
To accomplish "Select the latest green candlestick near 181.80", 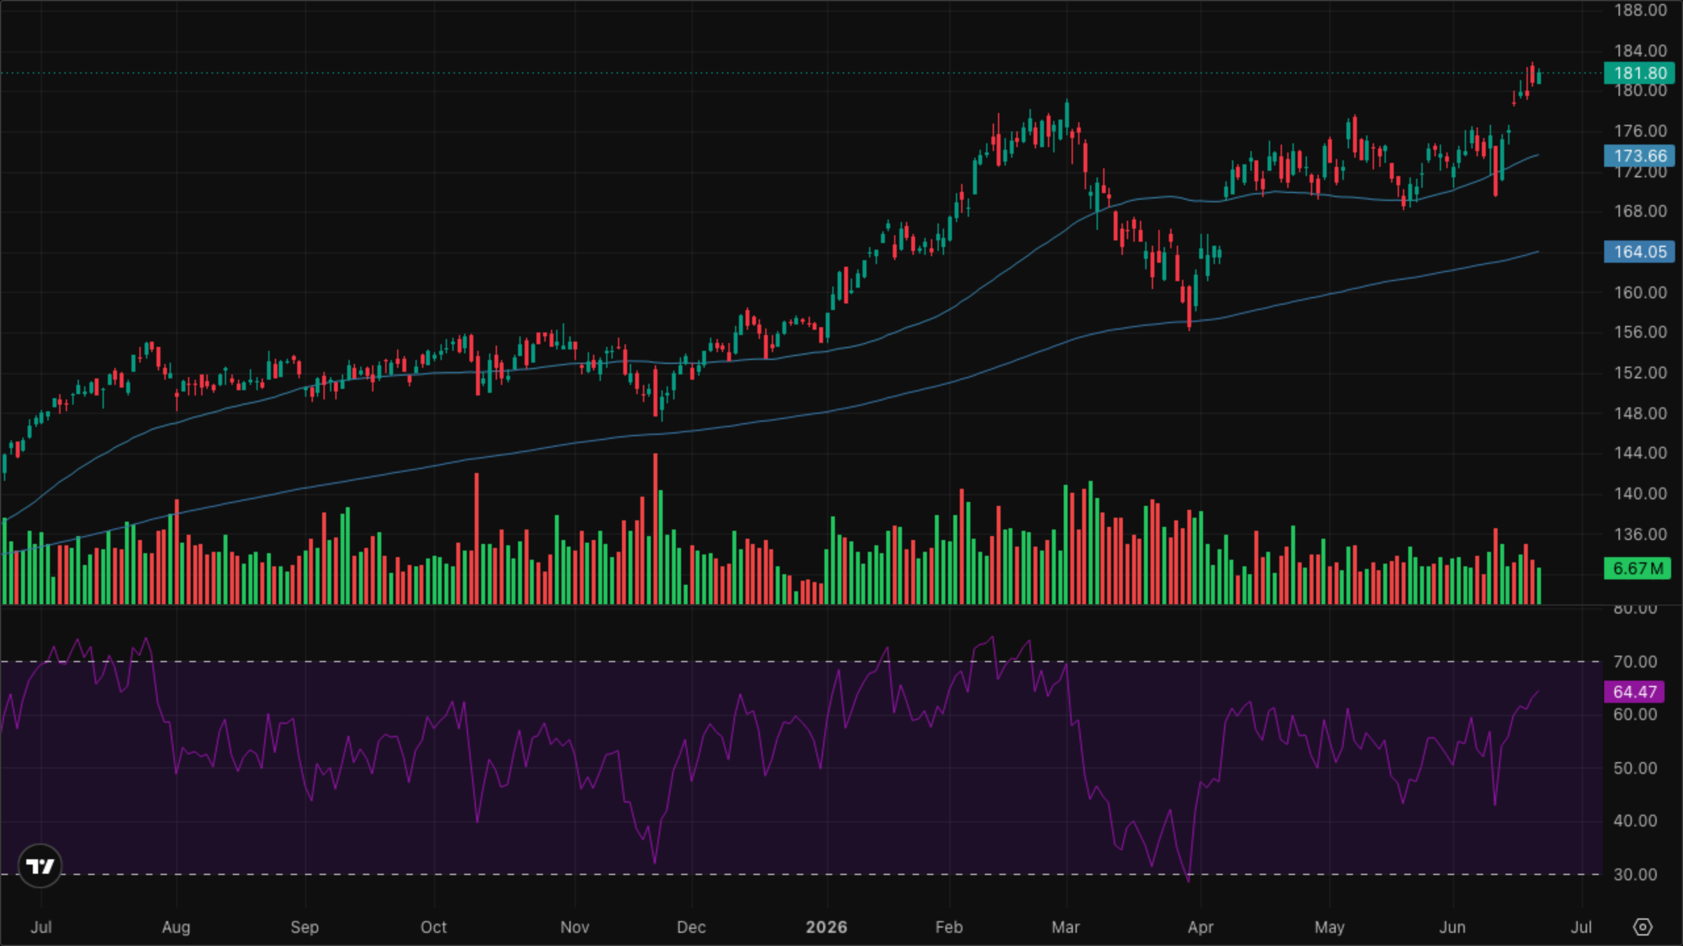I will [1539, 77].
